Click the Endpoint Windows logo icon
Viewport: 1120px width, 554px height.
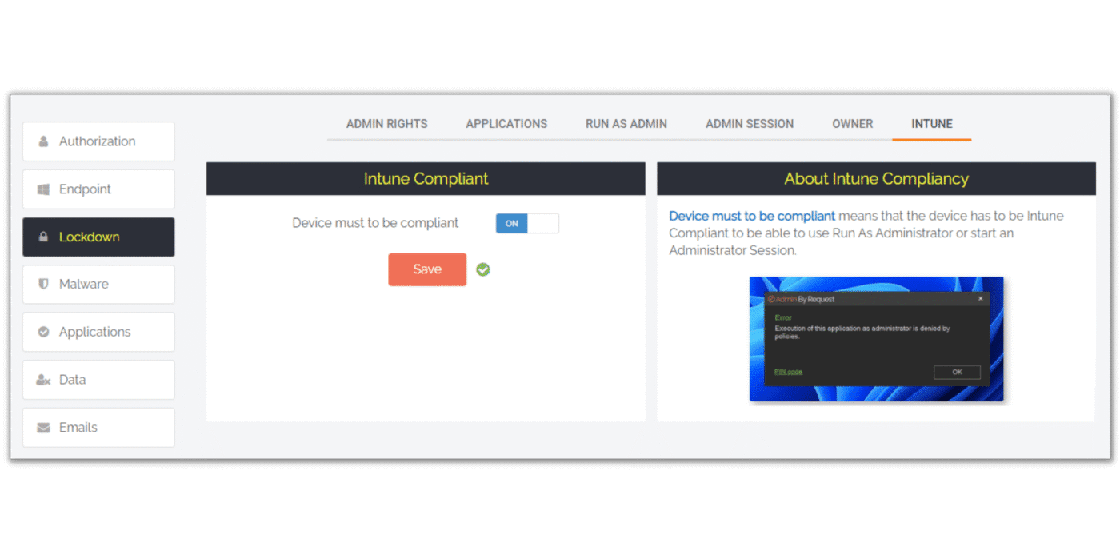43,189
